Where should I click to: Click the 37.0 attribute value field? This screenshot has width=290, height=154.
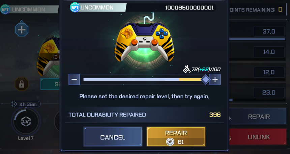[x=269, y=31]
